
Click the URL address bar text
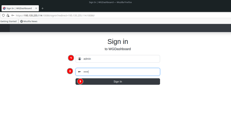55,16
